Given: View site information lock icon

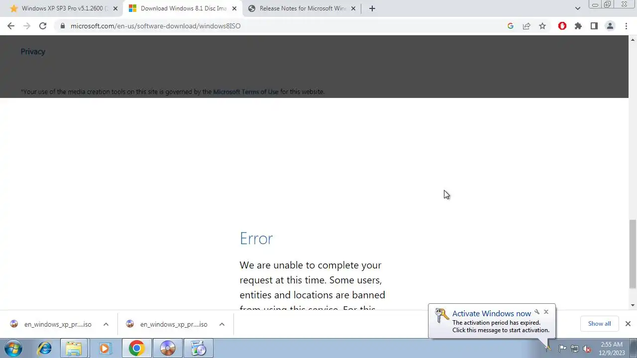Looking at the screenshot, I should click(x=62, y=26).
